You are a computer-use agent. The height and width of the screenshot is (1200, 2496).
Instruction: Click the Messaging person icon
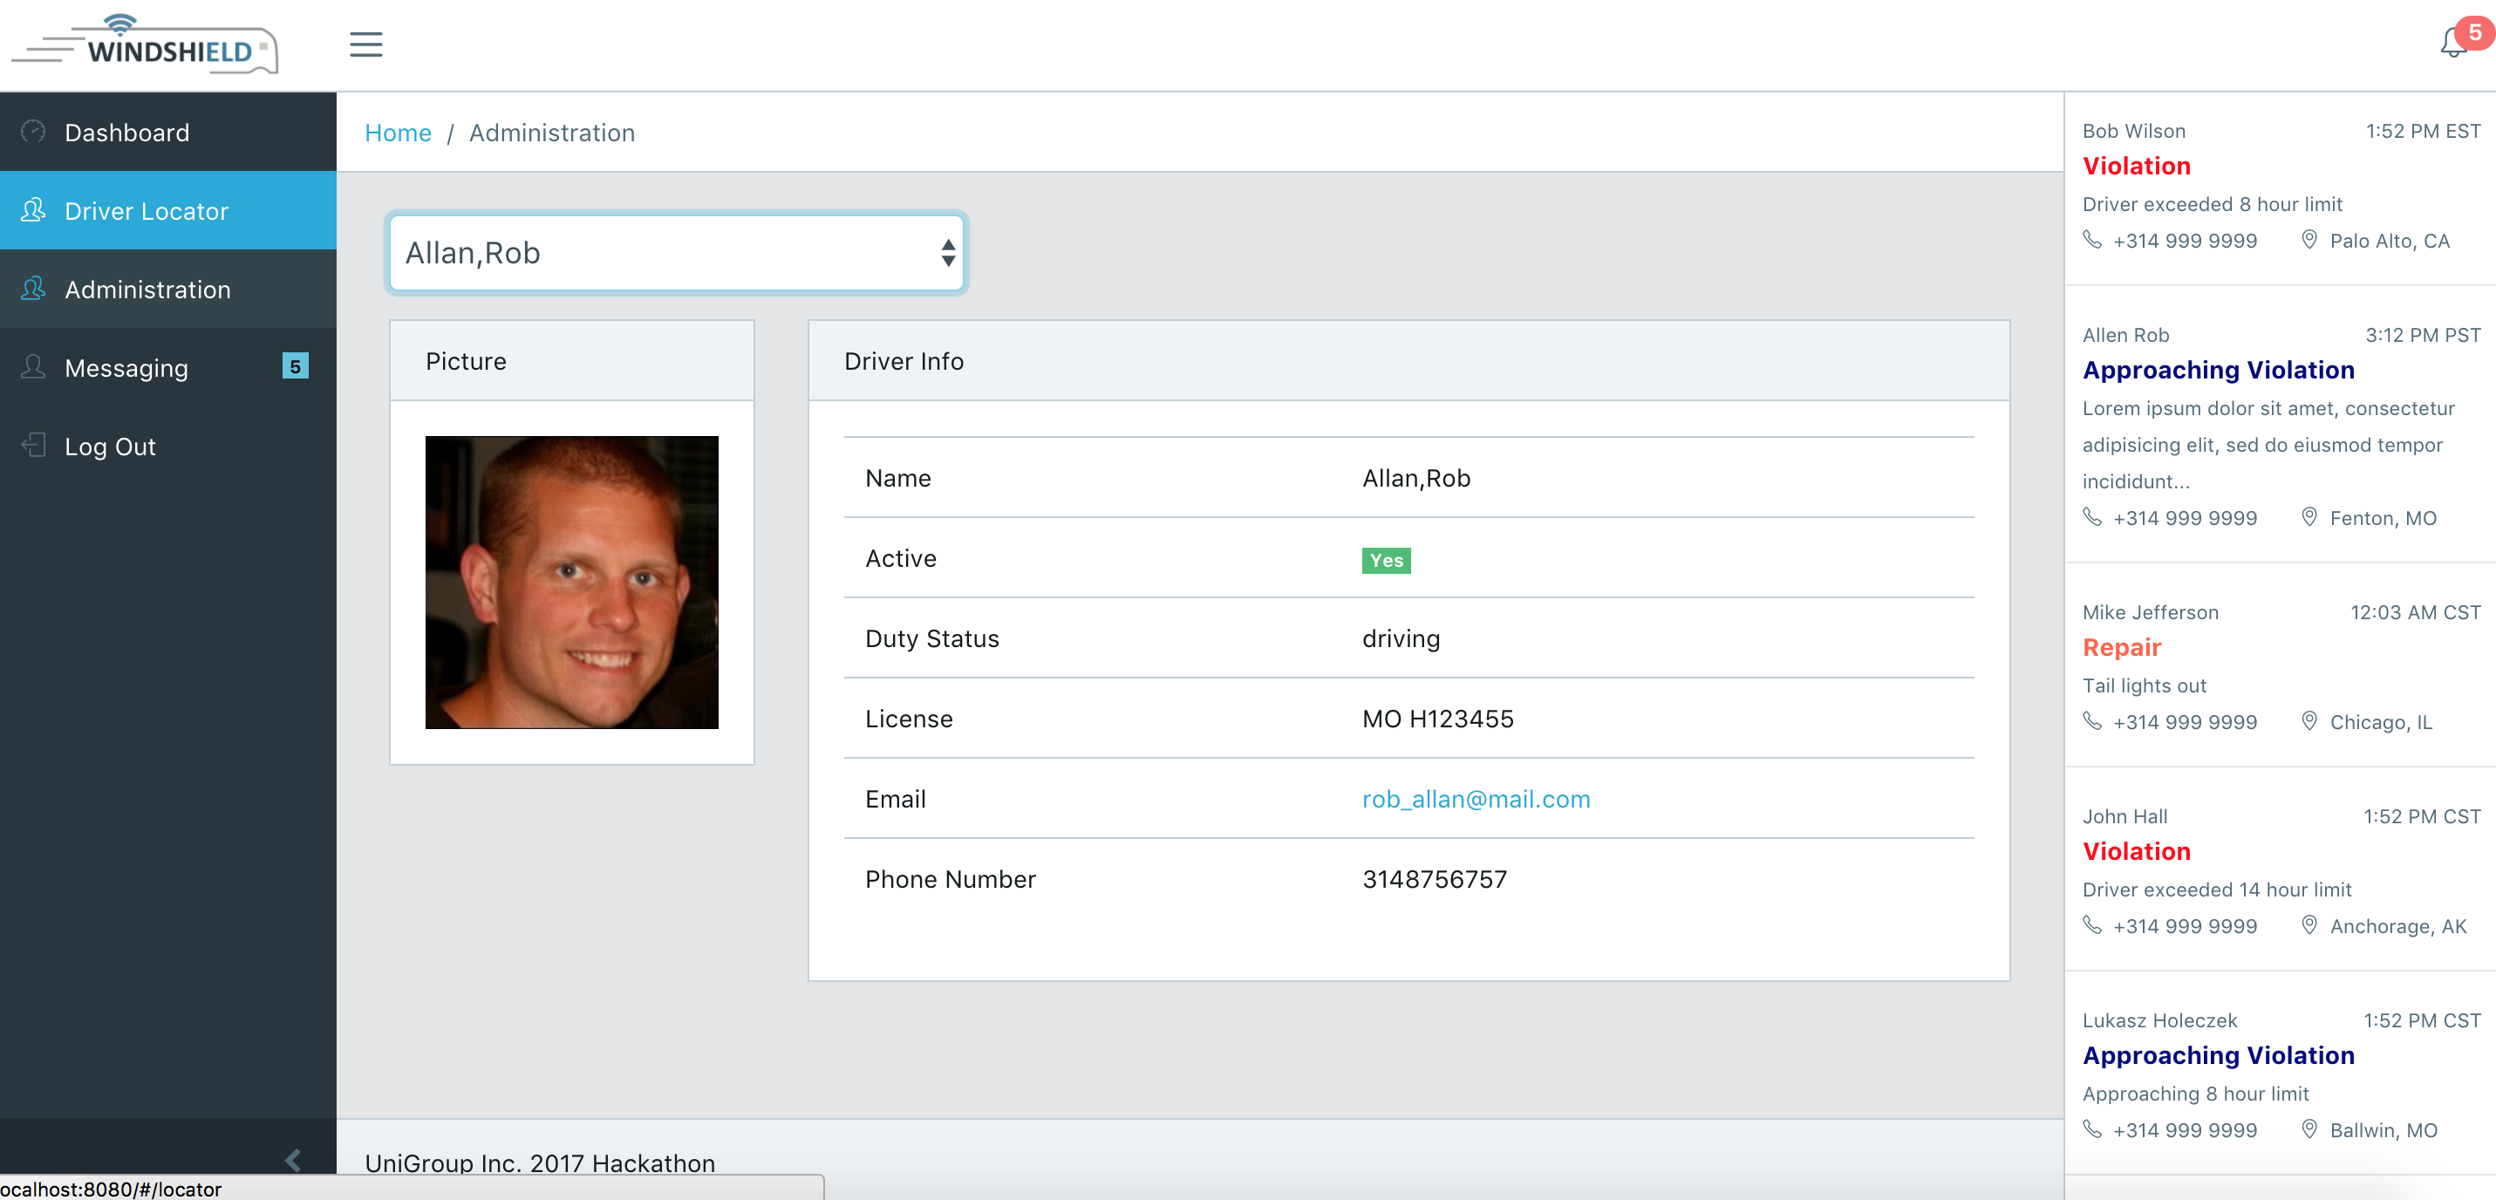point(33,367)
